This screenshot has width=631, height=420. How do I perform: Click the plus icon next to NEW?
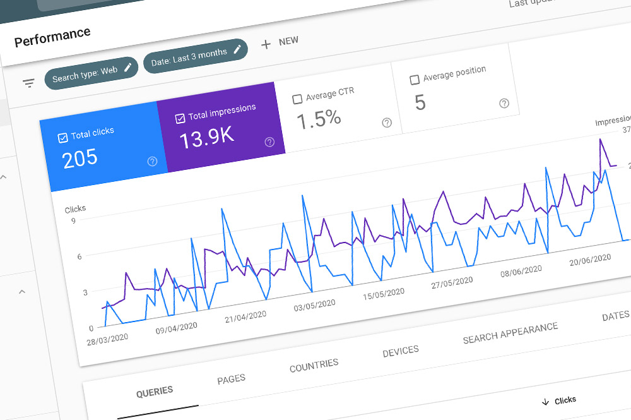266,44
